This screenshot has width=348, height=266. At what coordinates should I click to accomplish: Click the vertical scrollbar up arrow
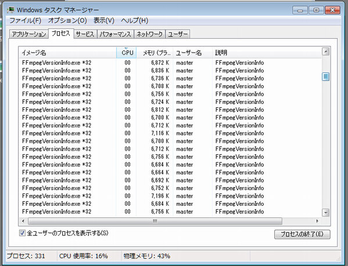pos(325,52)
